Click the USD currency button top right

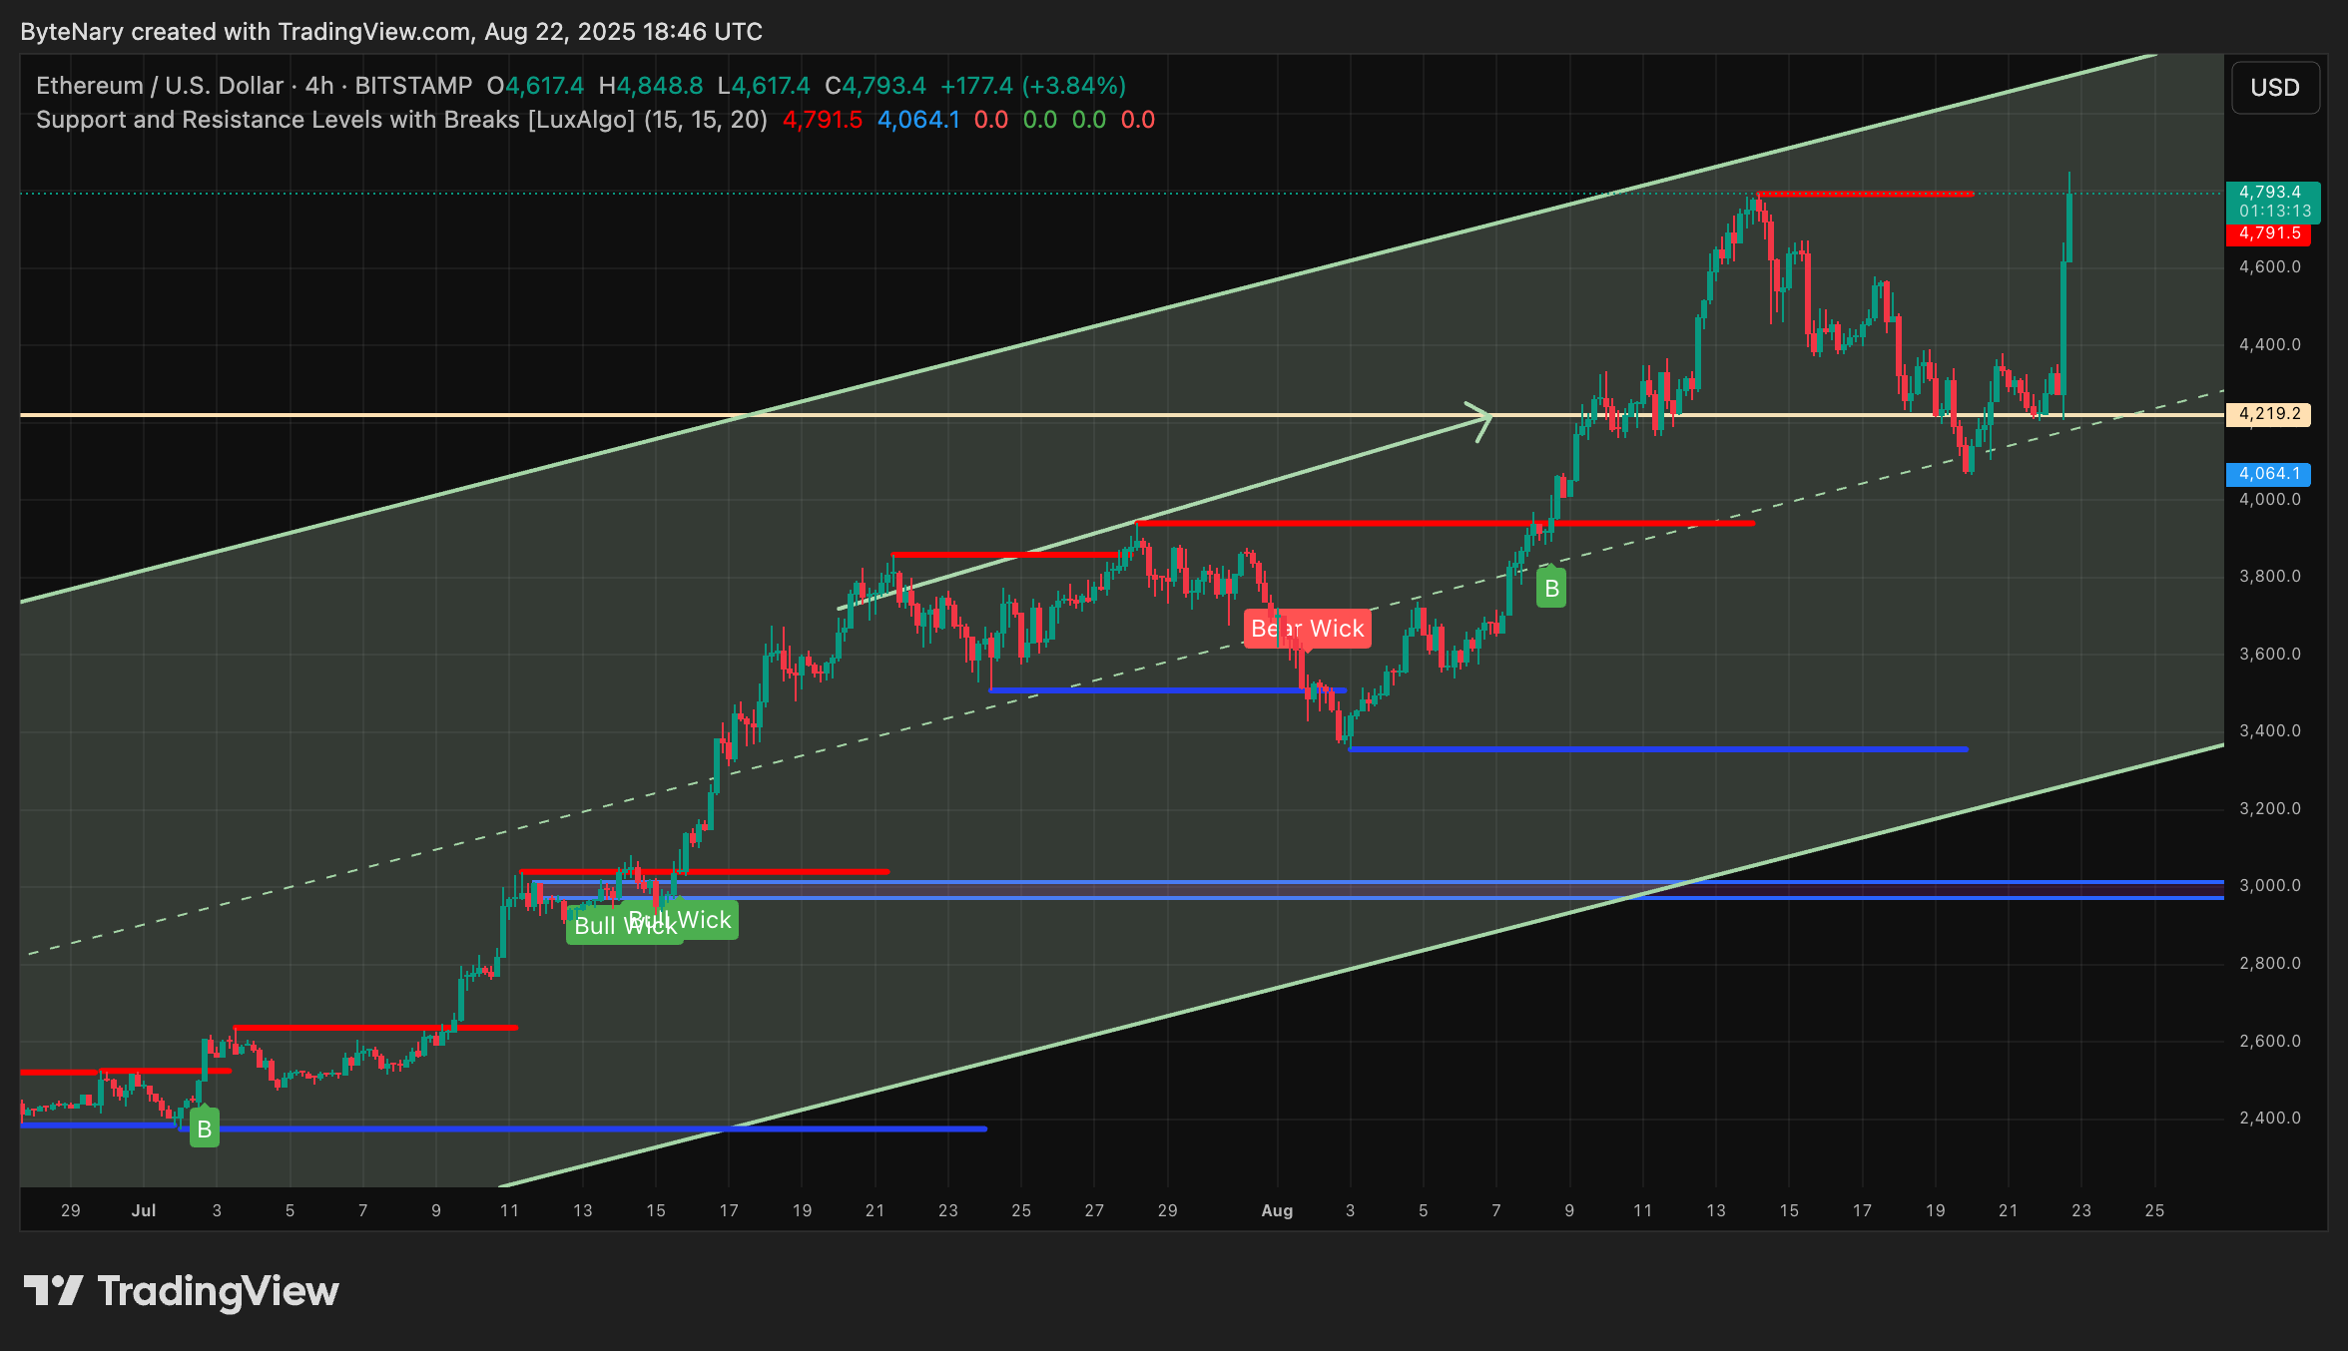[x=2275, y=87]
